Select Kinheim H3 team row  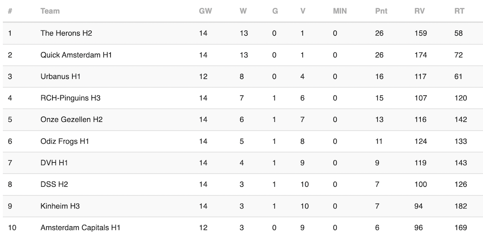pos(243,206)
